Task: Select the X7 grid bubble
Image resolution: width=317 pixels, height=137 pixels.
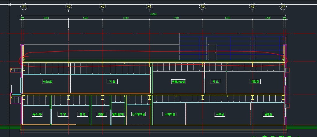Action: tap(283, 6)
